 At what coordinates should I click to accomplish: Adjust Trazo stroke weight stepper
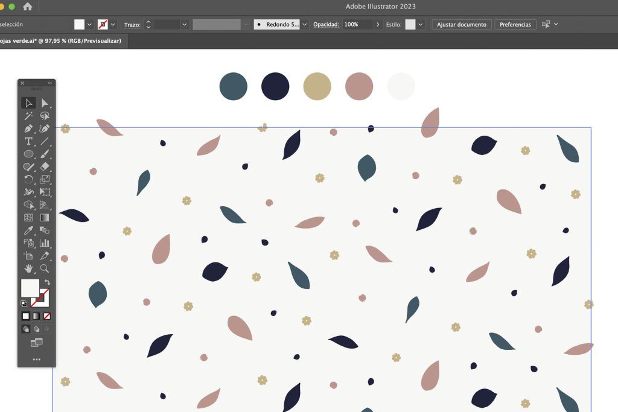tap(148, 24)
